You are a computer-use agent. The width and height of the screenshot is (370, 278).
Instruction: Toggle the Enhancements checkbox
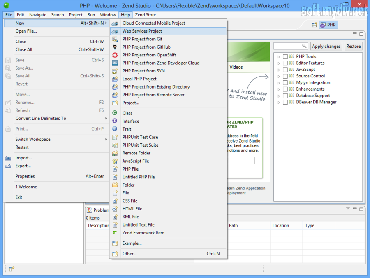(x=285, y=89)
